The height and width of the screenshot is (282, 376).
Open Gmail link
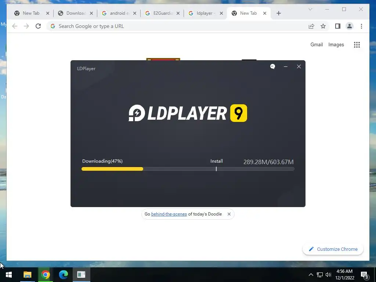pos(317,44)
